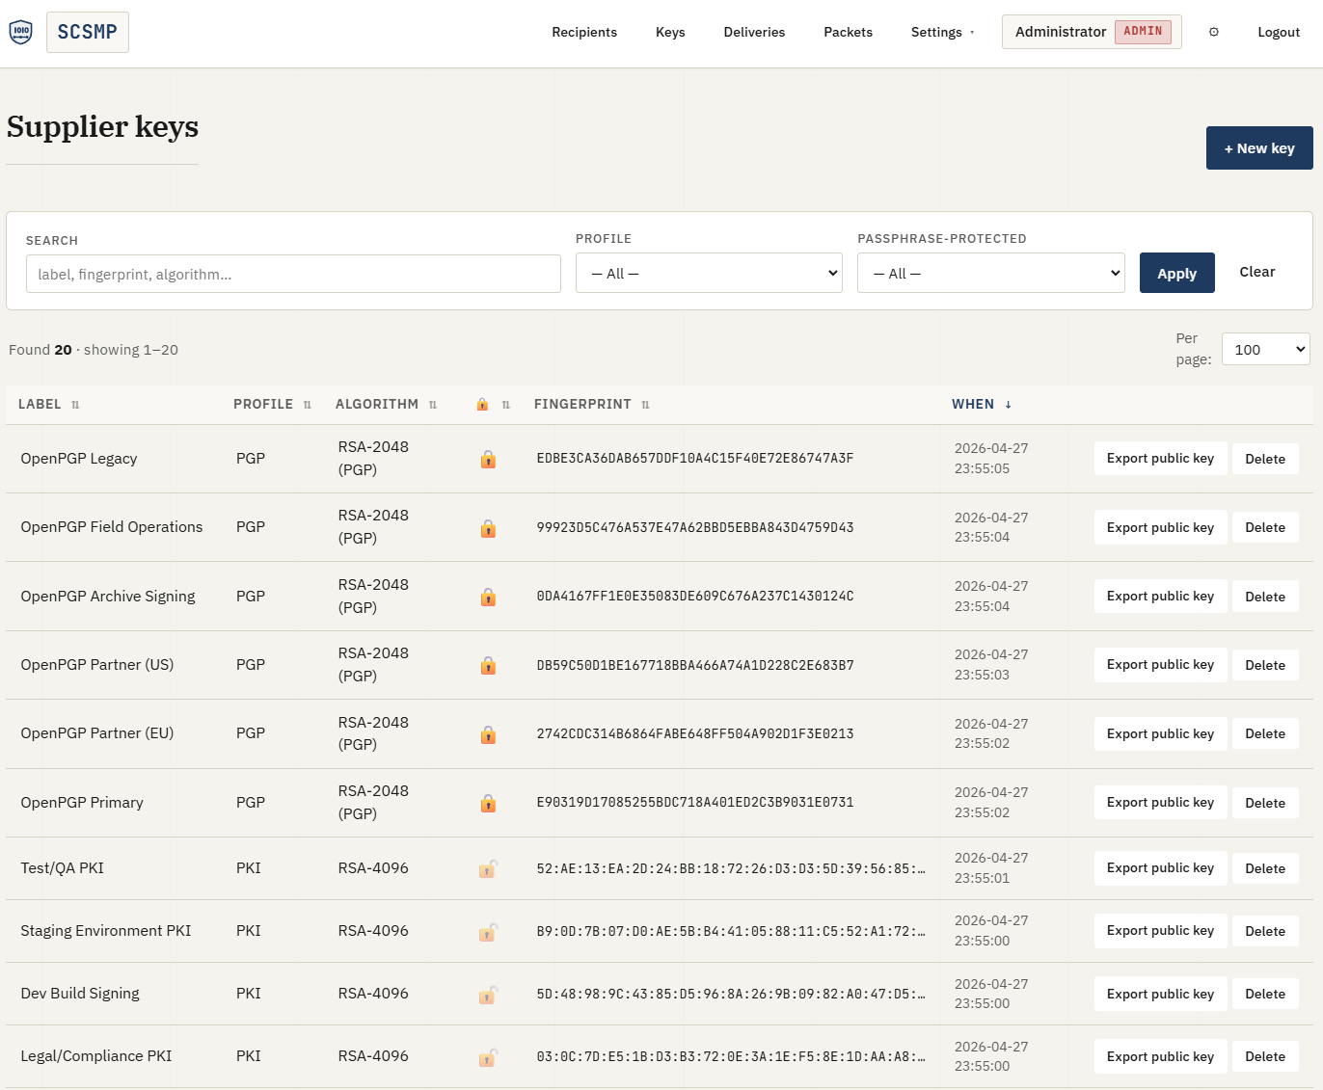Select fingerprint E90319D17085255BDC718A401ED2C3B9031E0731
This screenshot has width=1323, height=1090.
click(x=695, y=803)
